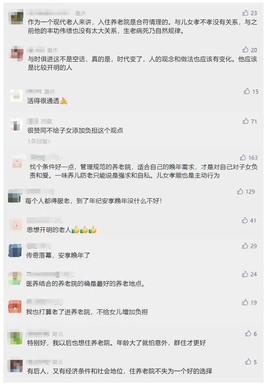
Task: Tap thumbs-up icon with count 24
Action: [245, 274]
